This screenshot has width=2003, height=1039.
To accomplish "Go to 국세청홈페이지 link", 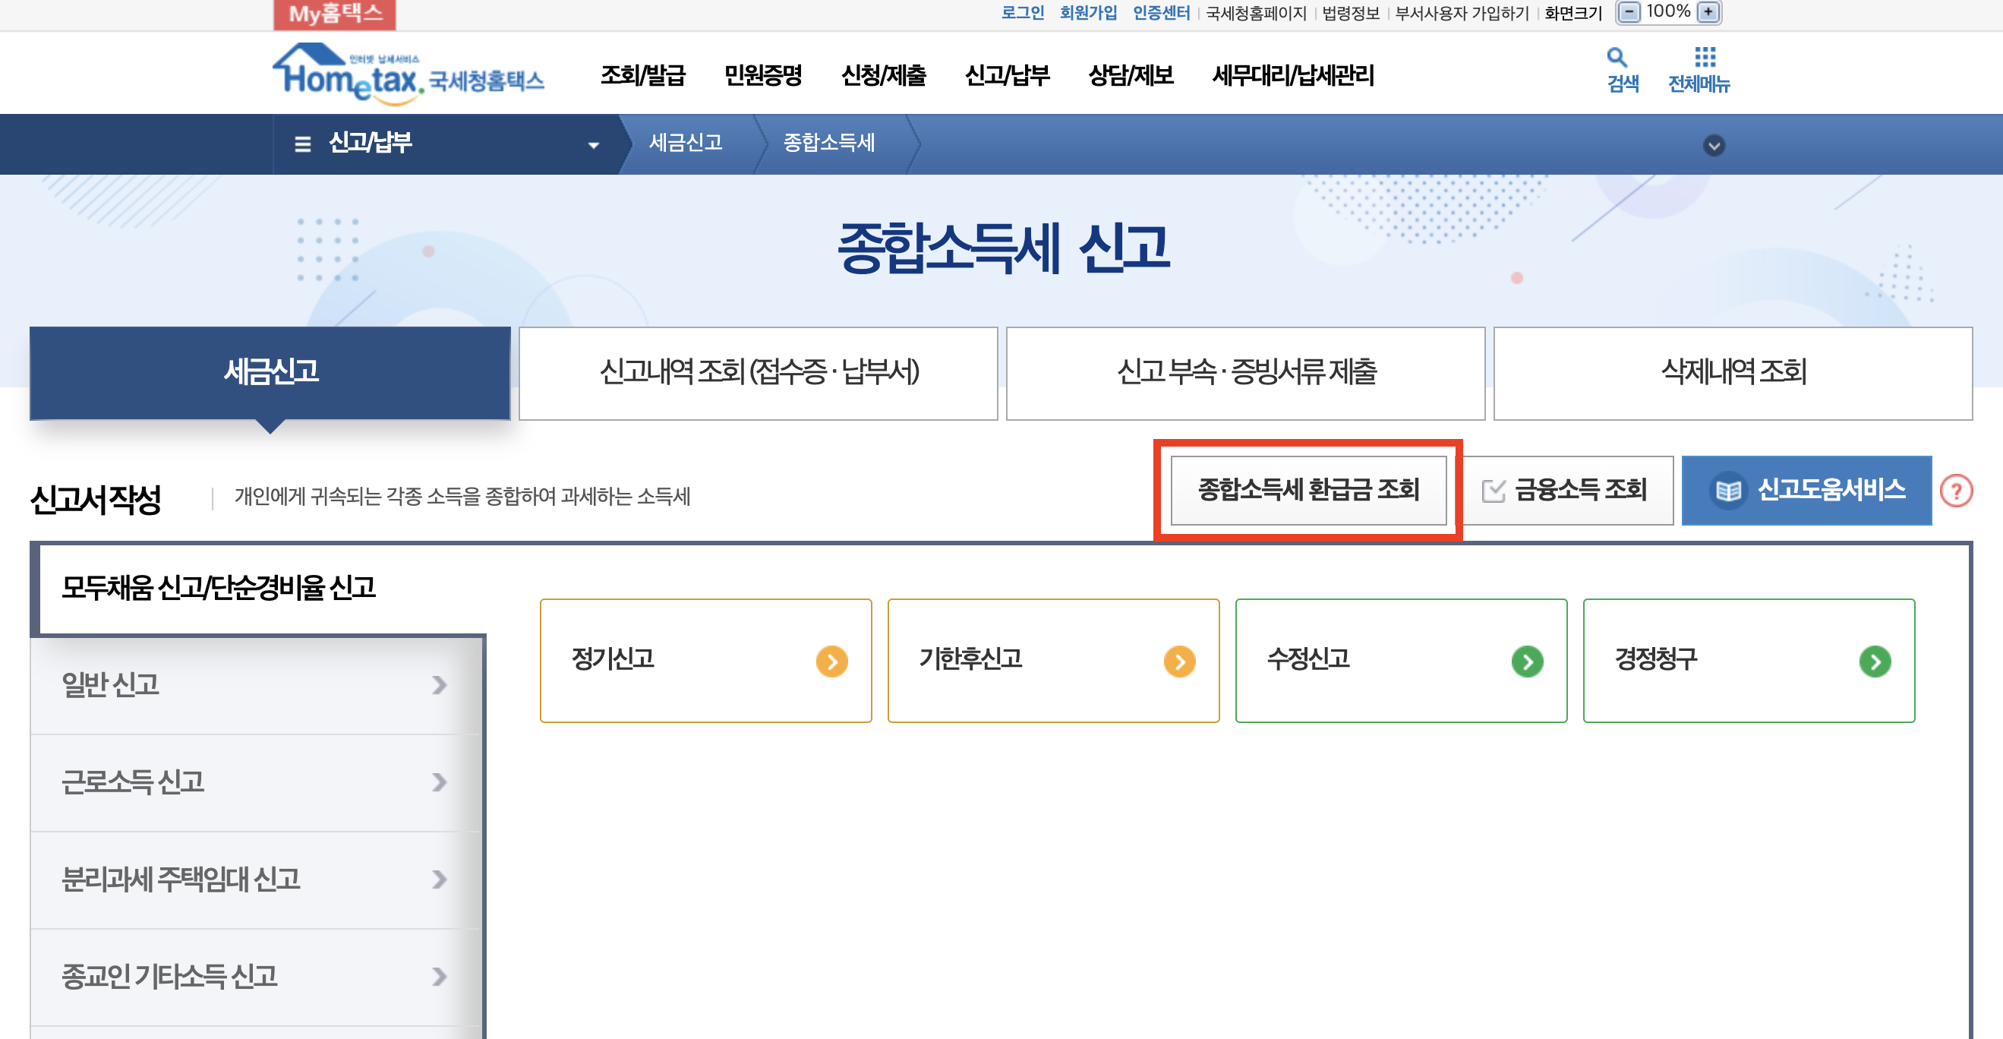I will (1256, 12).
